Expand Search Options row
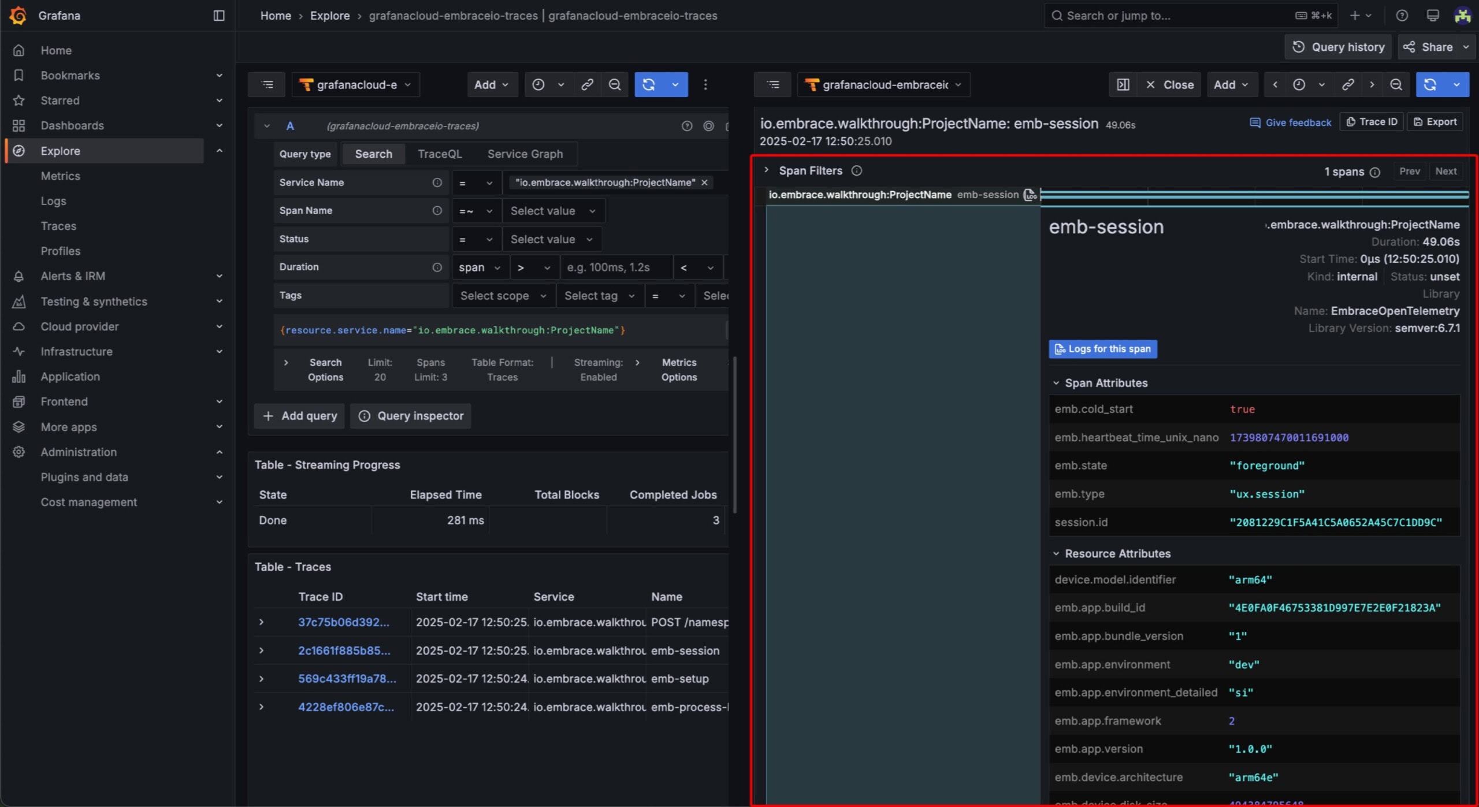This screenshot has width=1479, height=807. (x=286, y=363)
